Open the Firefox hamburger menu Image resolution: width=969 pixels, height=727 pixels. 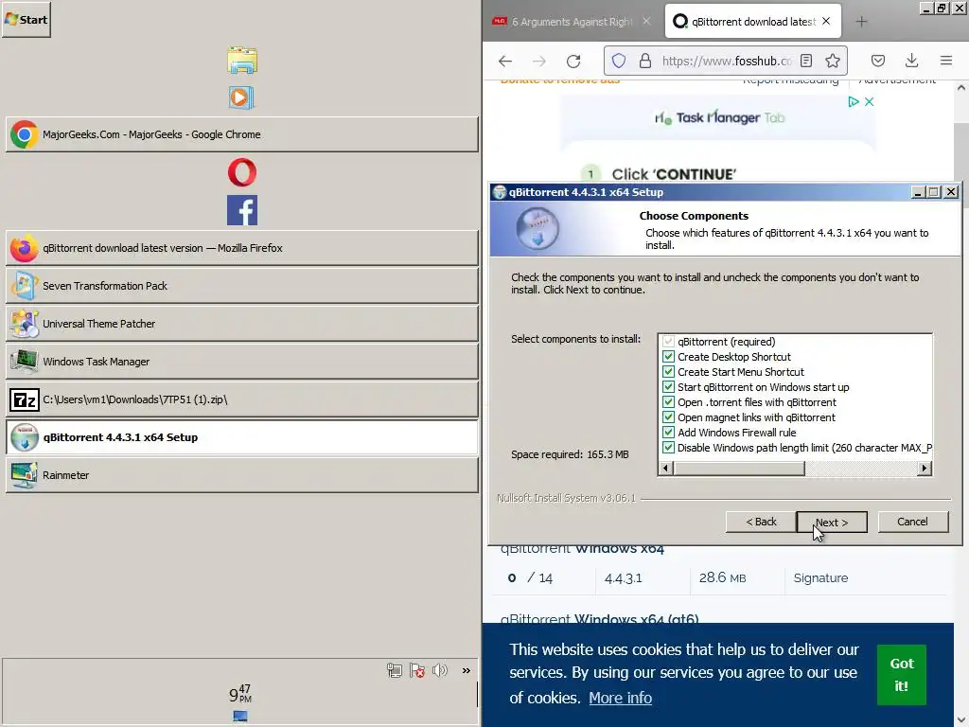(946, 61)
